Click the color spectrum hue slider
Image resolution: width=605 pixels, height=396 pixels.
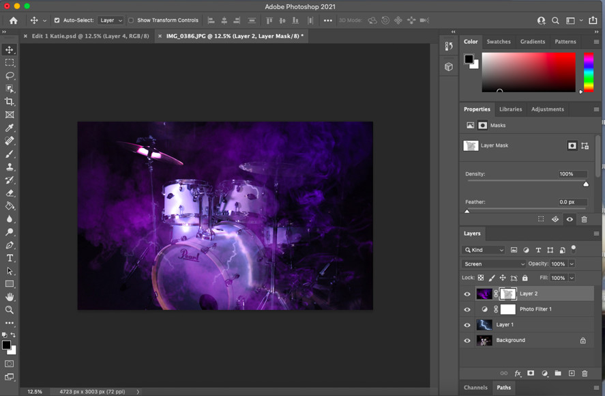coord(588,72)
